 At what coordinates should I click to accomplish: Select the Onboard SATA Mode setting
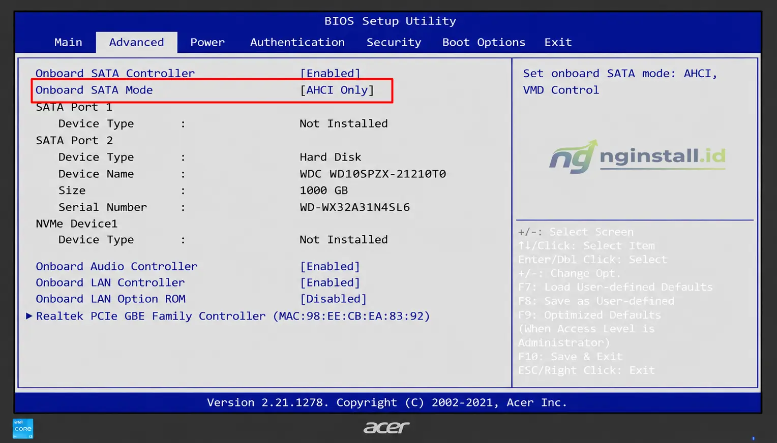pos(94,90)
